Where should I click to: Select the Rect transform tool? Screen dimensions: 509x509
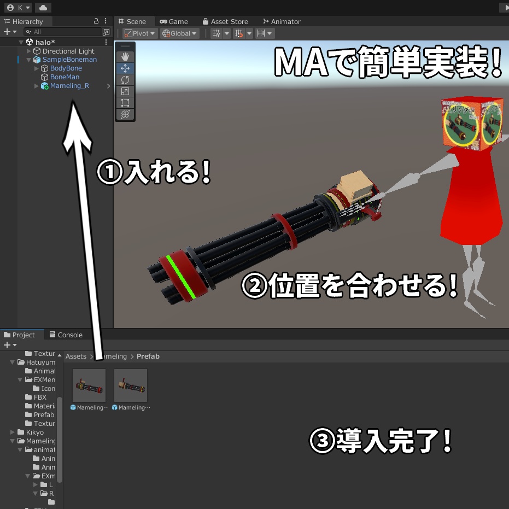click(x=125, y=103)
